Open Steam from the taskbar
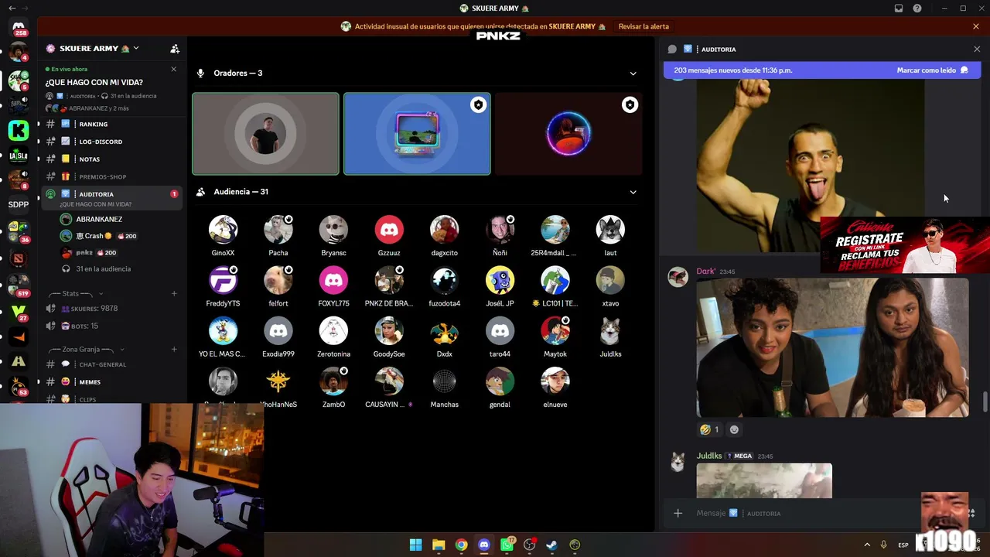Image resolution: width=990 pixels, height=557 pixels. (x=551, y=545)
